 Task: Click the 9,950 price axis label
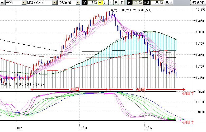pyautogui.click(x=200, y=21)
